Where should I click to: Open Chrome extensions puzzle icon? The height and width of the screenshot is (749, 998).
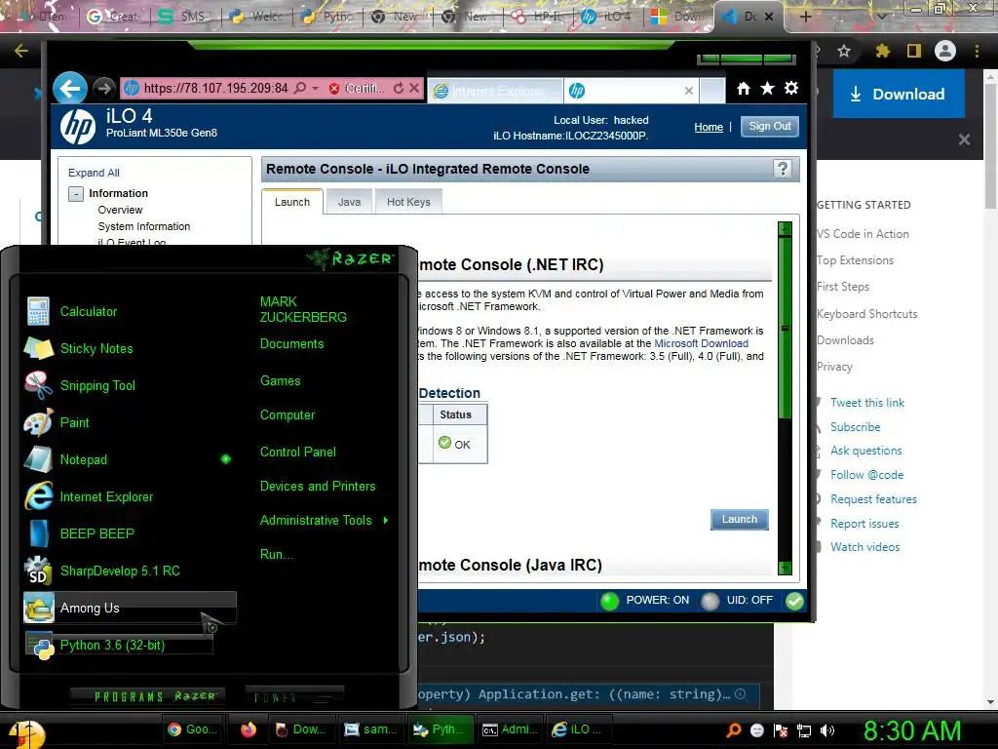tap(882, 51)
